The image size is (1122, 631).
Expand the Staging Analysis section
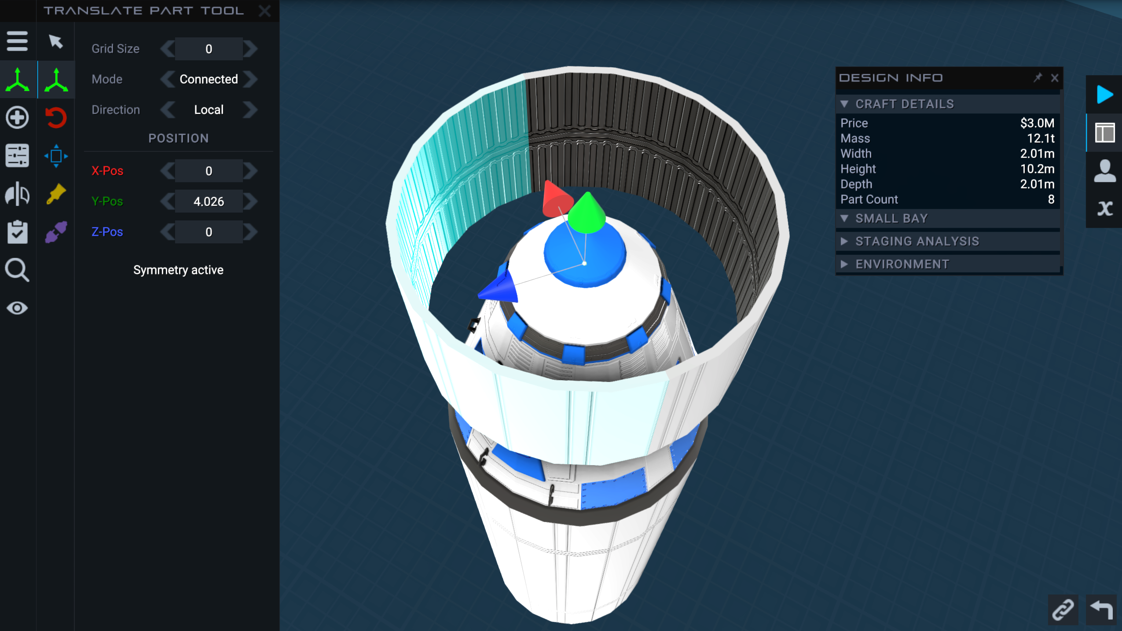click(x=917, y=241)
